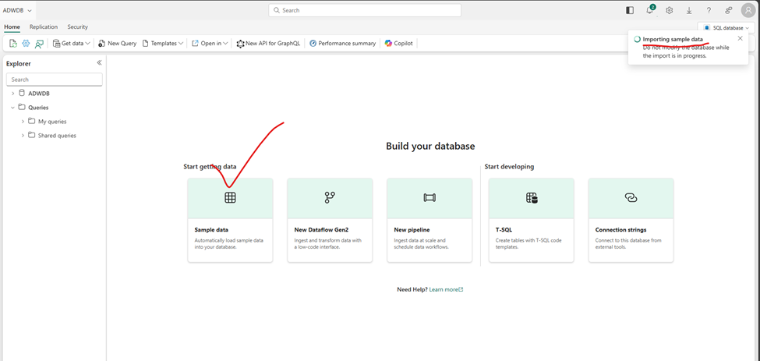
Task: Select the T-SQL card
Action: tap(531, 220)
